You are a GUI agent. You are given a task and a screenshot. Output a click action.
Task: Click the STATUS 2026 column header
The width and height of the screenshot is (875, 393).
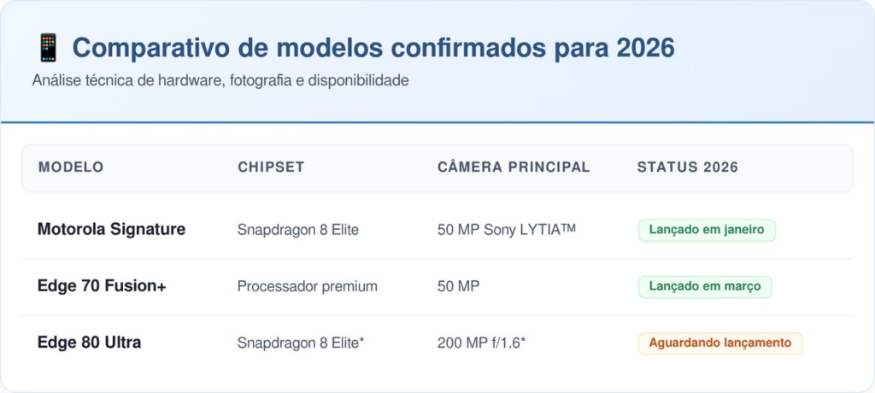click(x=688, y=167)
